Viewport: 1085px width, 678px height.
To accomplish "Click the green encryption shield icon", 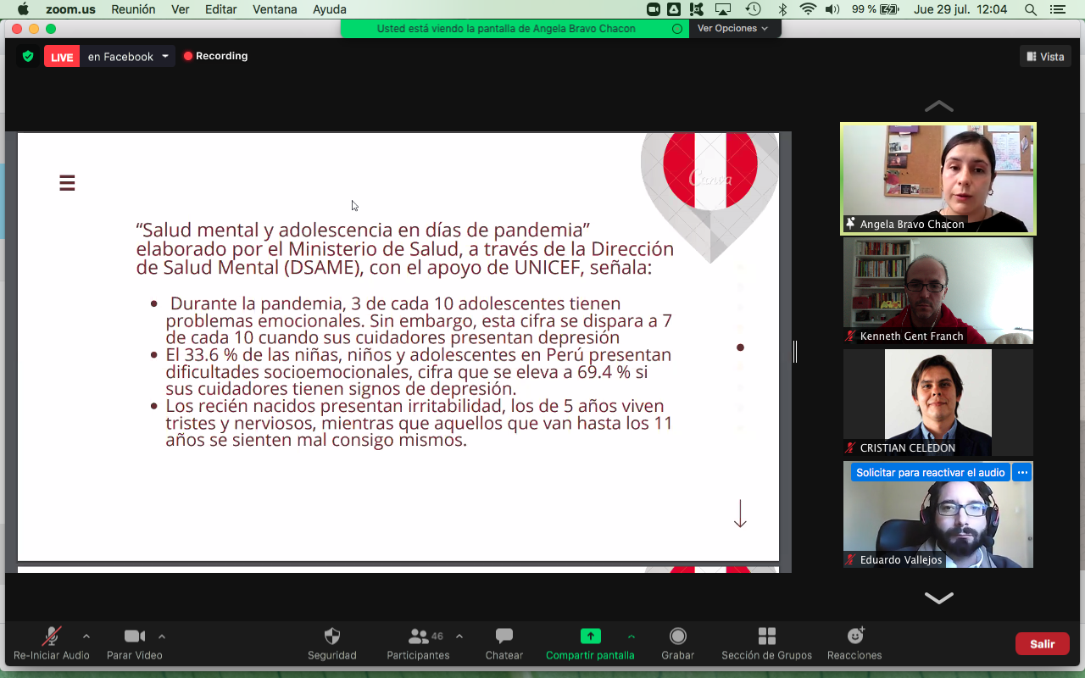I will tap(28, 57).
